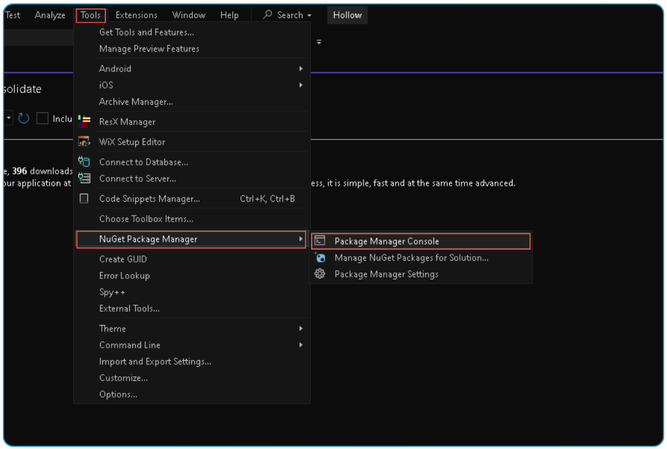Viewport: 667px width, 449px height.
Task: Click the Hollow button
Action: [347, 15]
